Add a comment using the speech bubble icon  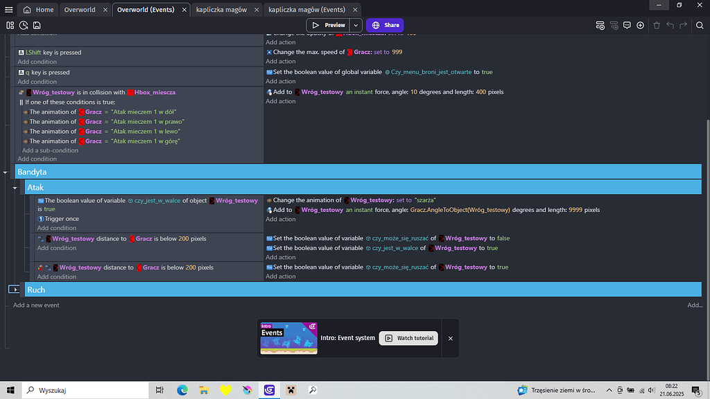627,25
